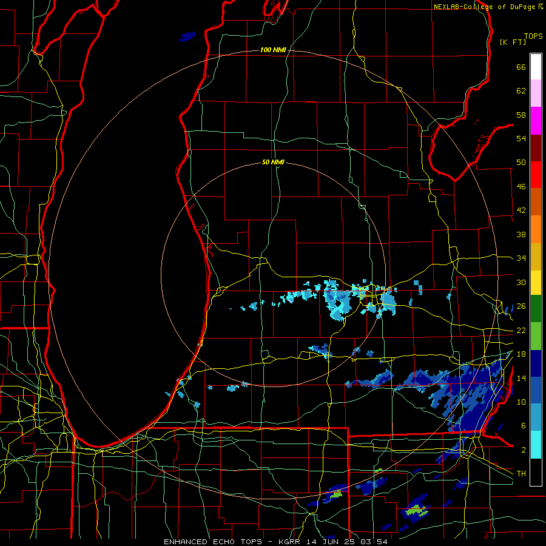Click the 14 value on the legend scale
The image size is (546, 546).
(521, 378)
